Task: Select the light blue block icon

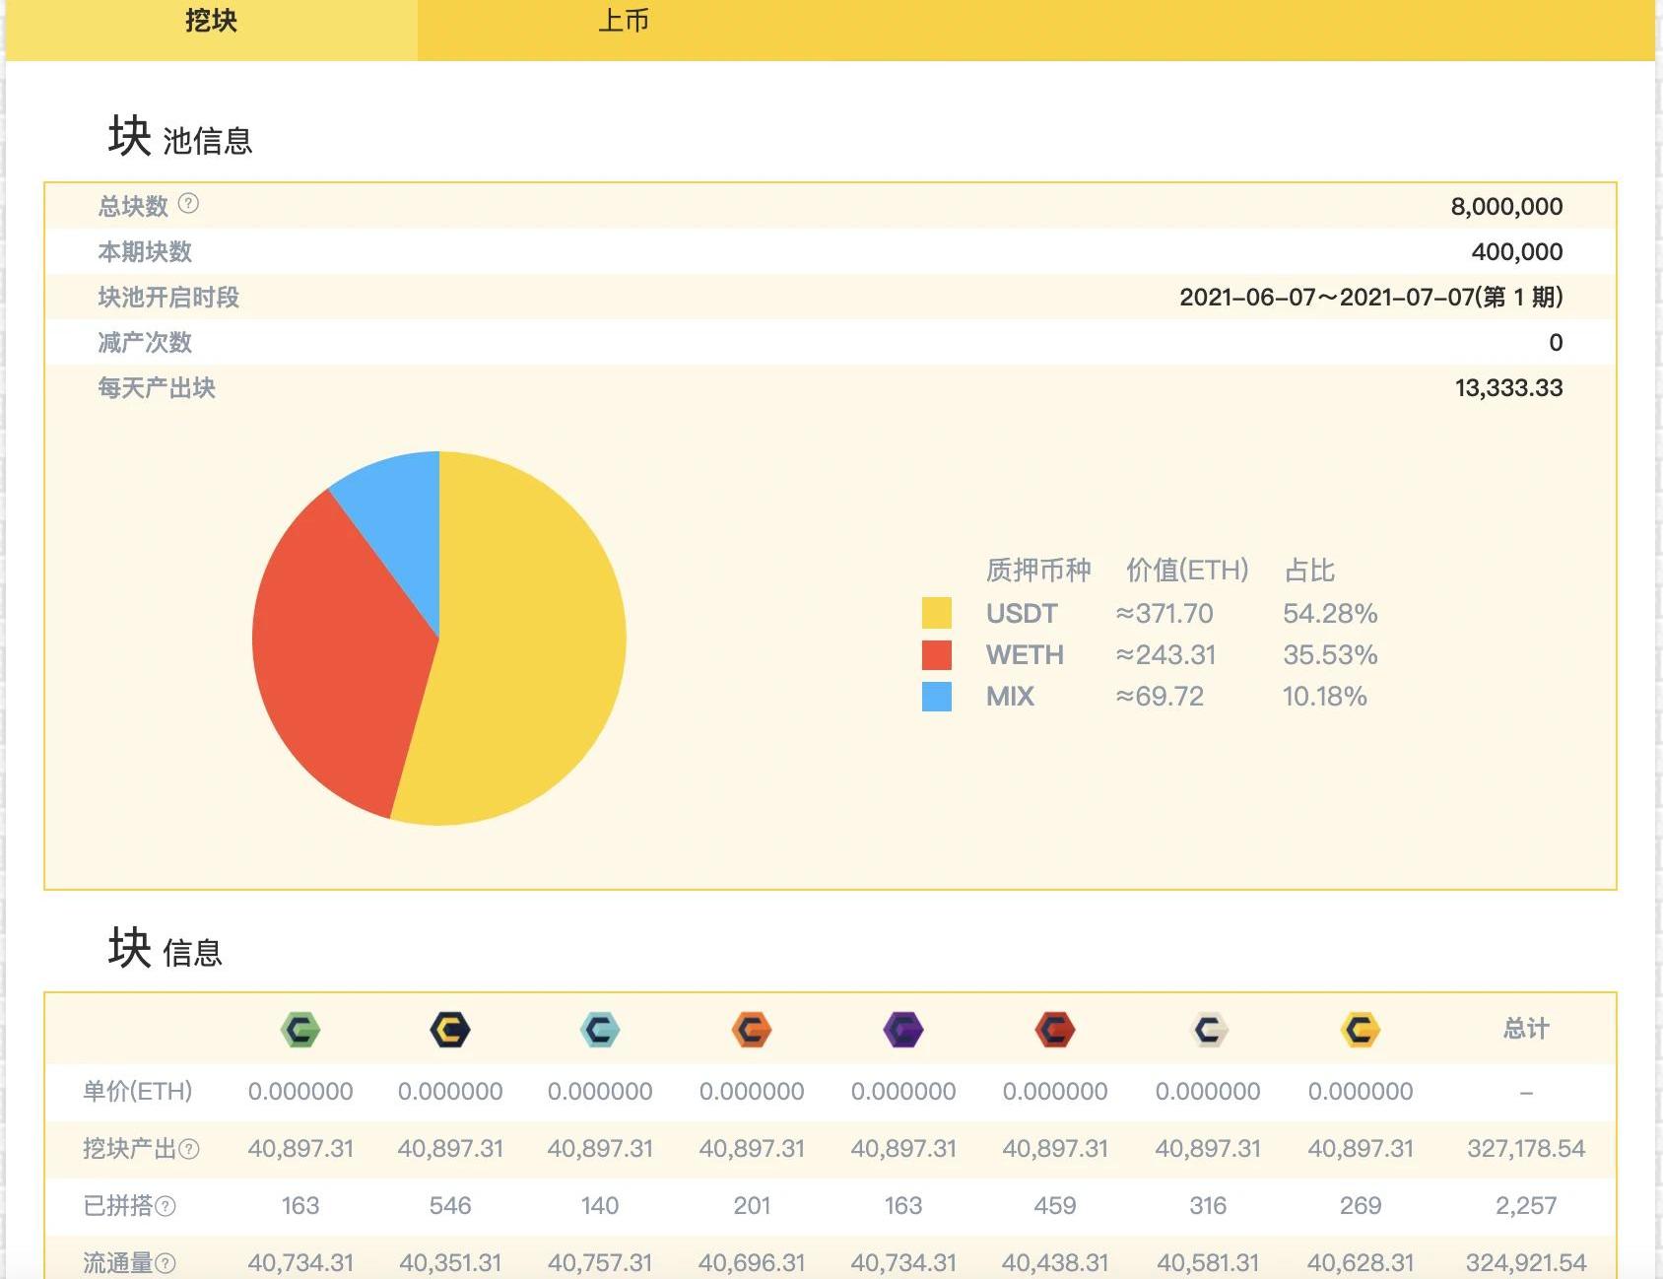Action: tap(600, 1030)
